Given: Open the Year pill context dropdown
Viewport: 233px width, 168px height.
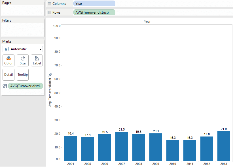Looking at the screenshot, I should 113,3.
